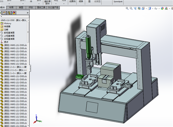This screenshot has height=127, width=173.
Task: Switch to the 草图 tab
Action: pyautogui.click(x=21, y=8)
